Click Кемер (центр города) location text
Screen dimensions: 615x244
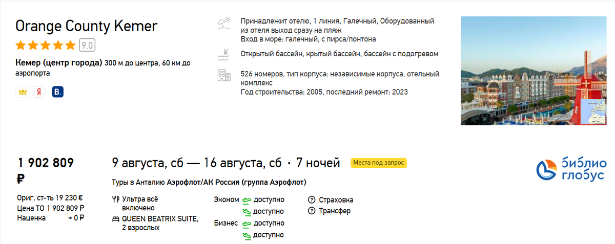(x=59, y=63)
